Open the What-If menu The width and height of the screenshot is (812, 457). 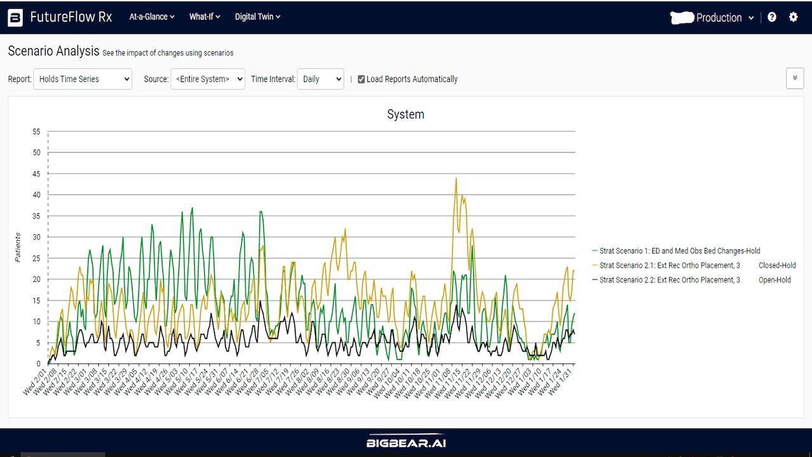click(x=204, y=17)
